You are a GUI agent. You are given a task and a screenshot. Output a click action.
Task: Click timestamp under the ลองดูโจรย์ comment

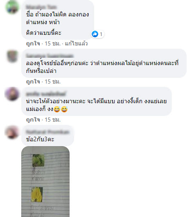coord(53,81)
